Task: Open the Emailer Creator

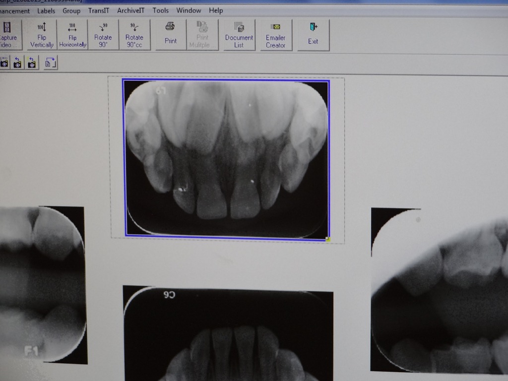Action: [x=276, y=35]
